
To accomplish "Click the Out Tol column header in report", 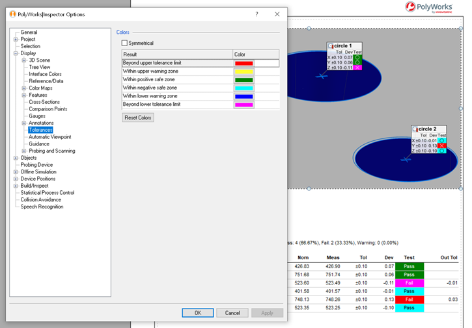I will (x=449, y=257).
